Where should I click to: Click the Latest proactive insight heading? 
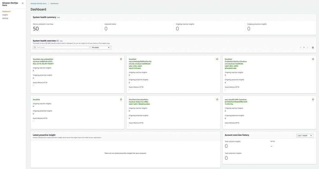click(44, 135)
